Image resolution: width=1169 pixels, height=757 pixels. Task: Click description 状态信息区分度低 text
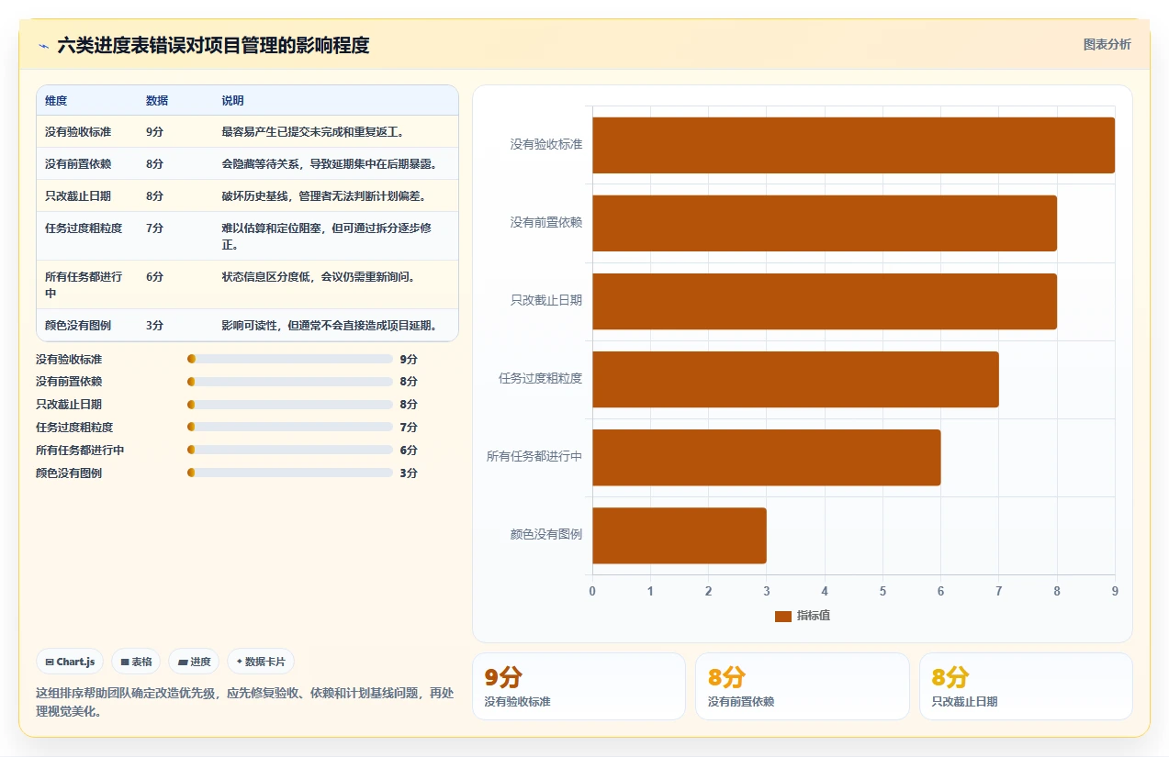(x=319, y=277)
